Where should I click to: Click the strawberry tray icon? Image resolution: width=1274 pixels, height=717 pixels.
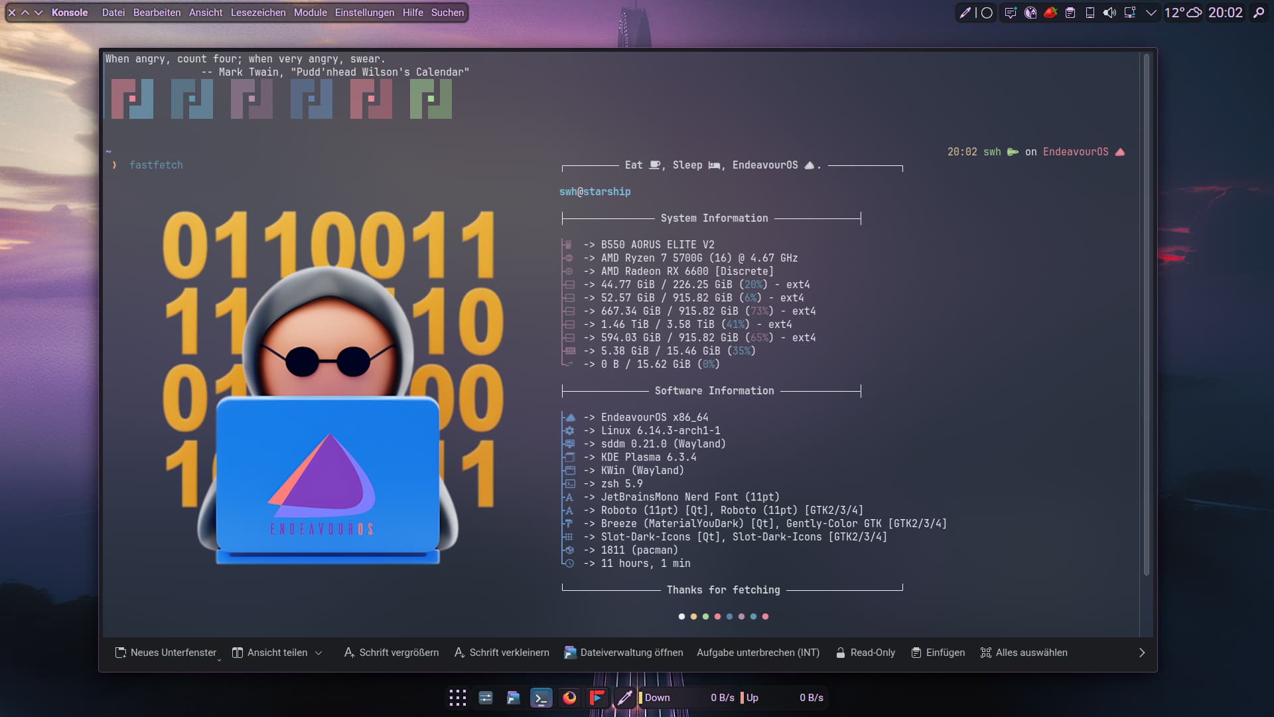[1050, 13]
